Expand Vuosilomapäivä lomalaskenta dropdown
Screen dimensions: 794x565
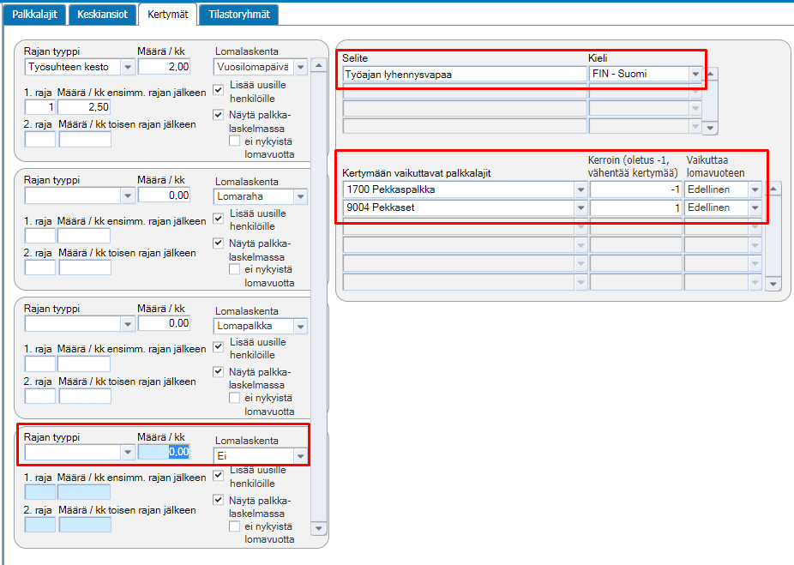pos(301,67)
